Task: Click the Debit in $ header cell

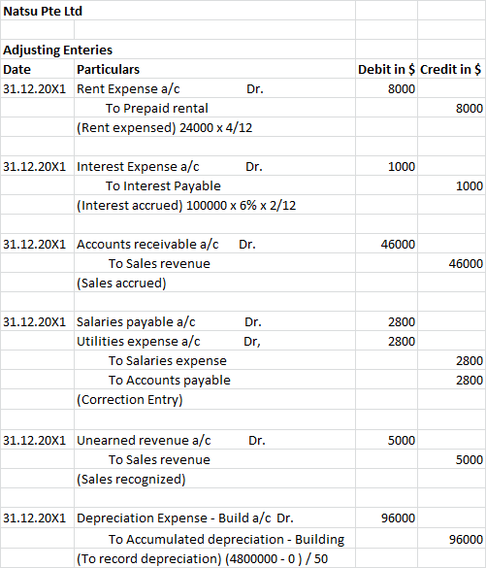Action: pyautogui.click(x=386, y=69)
